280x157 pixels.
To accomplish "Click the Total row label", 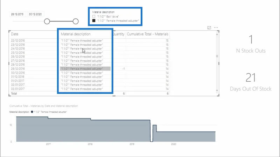I will (x=14, y=94).
